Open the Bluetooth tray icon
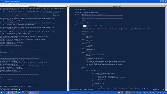The image size is (167, 94). 148,92
